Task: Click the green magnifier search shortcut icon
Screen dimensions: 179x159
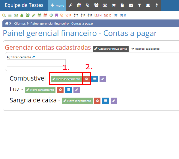Action: 4,15
